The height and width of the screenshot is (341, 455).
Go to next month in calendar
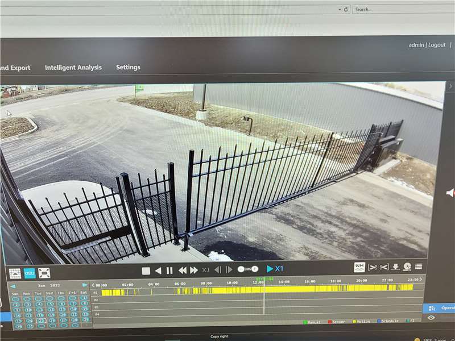85,285
